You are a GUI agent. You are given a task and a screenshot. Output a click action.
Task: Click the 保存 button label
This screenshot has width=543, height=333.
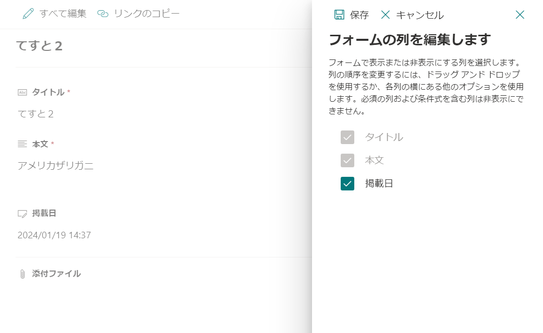coord(359,15)
